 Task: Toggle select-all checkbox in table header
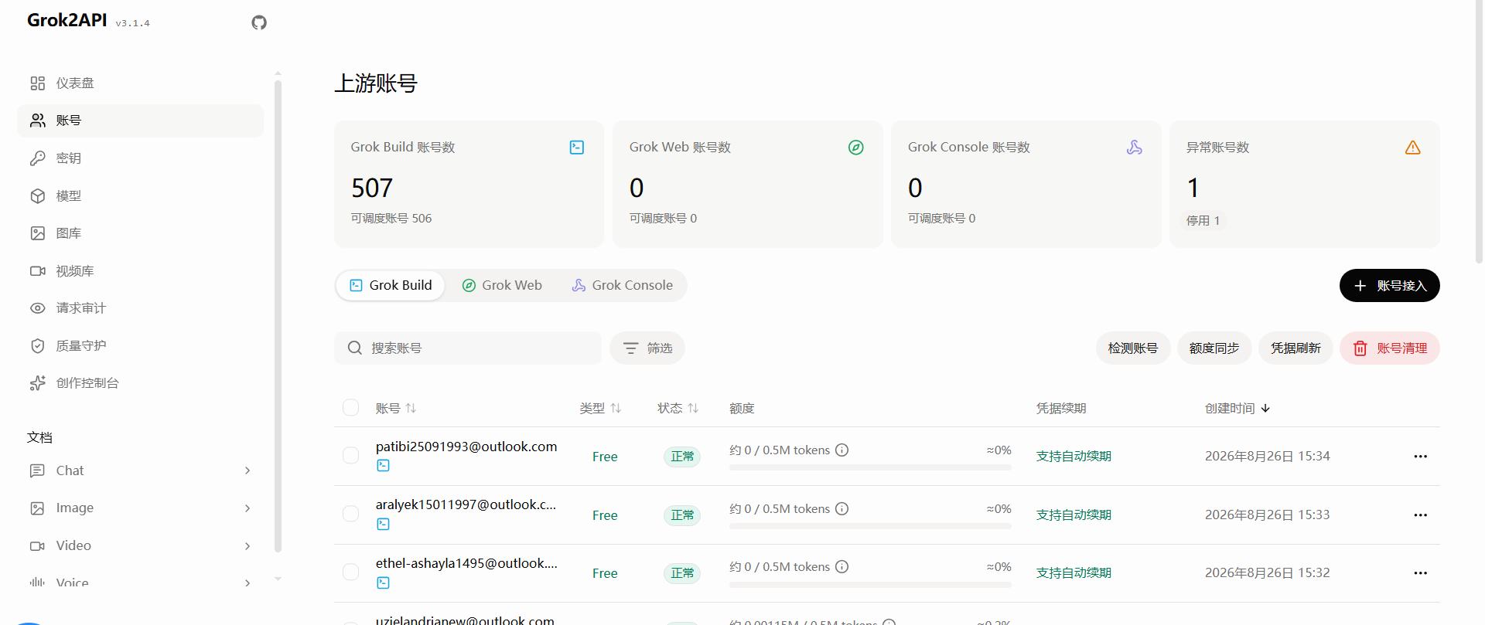pyautogui.click(x=350, y=408)
